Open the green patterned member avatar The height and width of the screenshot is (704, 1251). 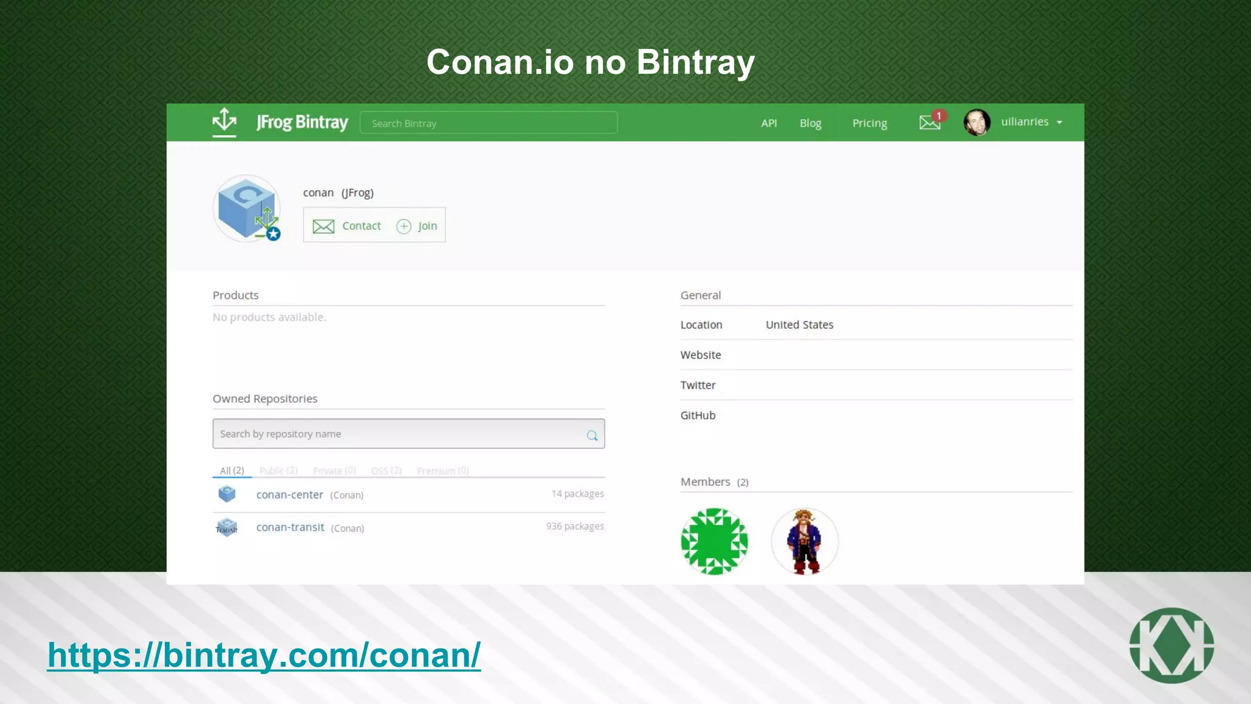tap(714, 541)
